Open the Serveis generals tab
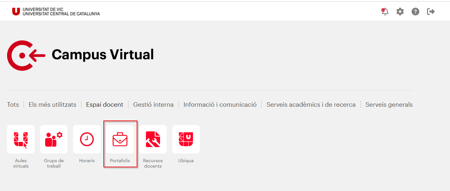 389,104
